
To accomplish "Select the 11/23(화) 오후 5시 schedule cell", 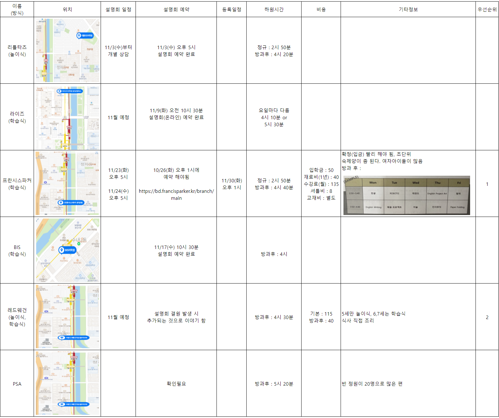I will tap(118, 184).
